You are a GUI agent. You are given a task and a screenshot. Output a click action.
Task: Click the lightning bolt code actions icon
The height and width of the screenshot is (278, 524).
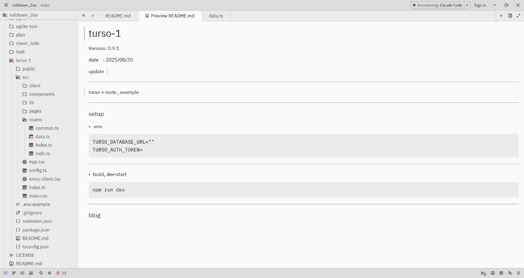click(x=49, y=273)
